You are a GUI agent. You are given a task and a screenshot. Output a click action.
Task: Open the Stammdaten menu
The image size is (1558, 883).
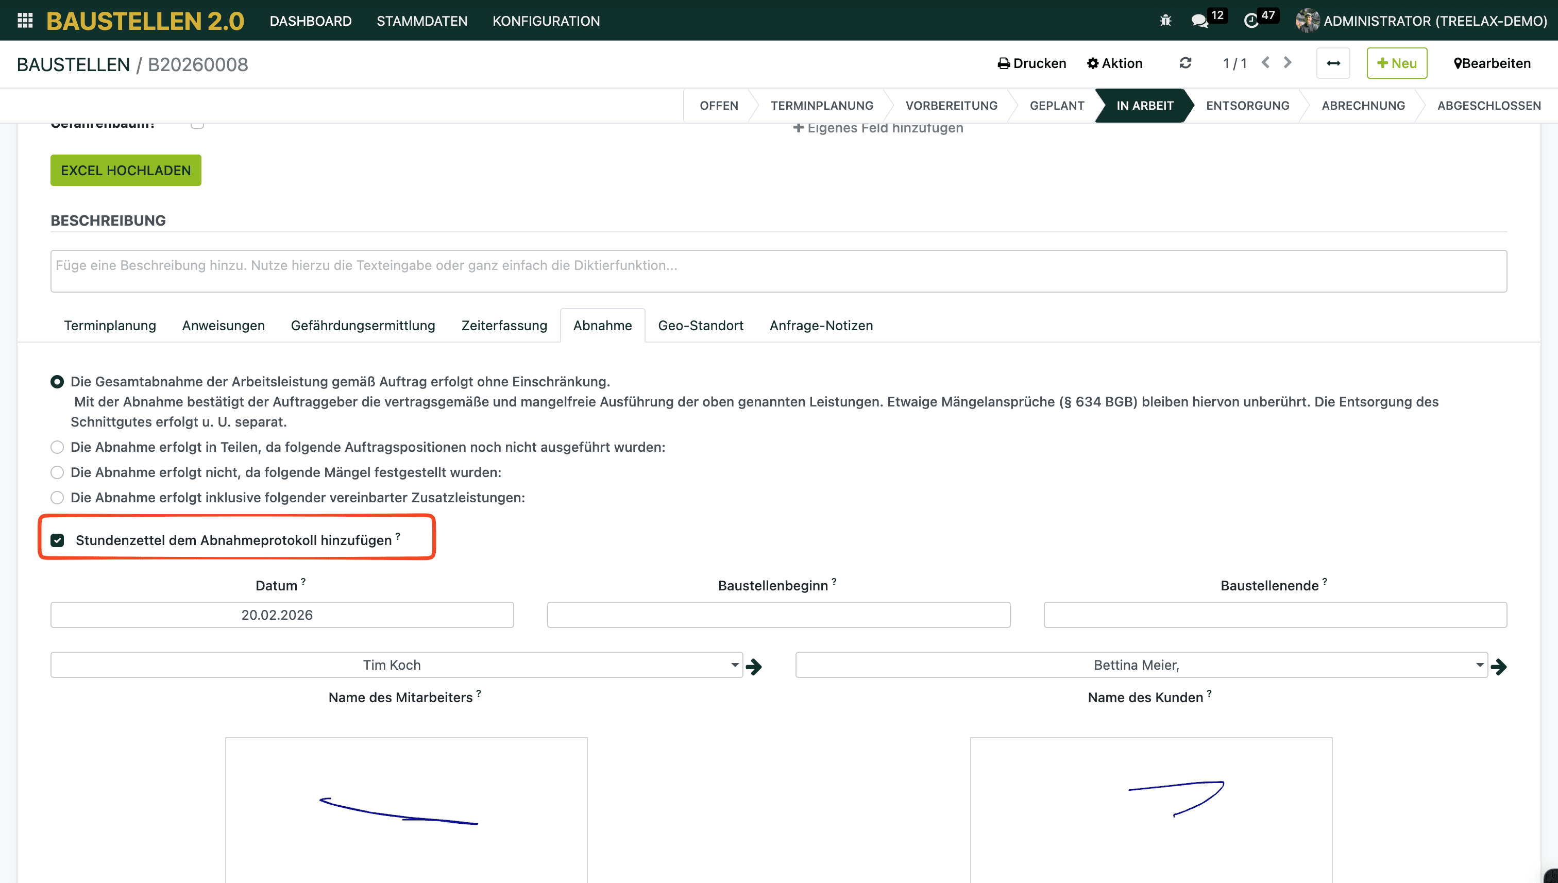point(421,21)
